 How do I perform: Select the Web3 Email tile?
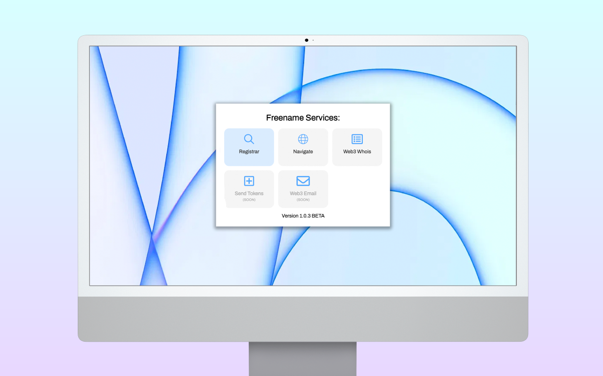pos(303,188)
